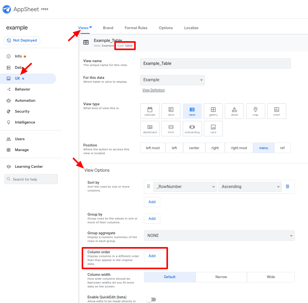
Task: Open the Automation section
Action: click(25, 101)
